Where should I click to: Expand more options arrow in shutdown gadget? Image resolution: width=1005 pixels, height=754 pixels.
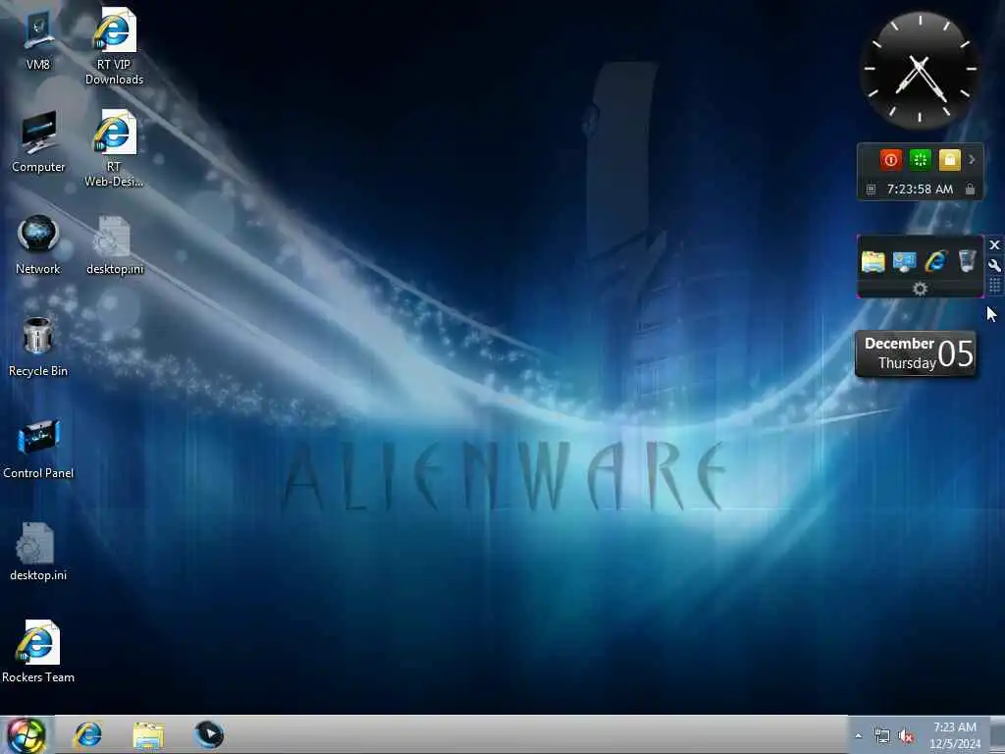coord(972,160)
